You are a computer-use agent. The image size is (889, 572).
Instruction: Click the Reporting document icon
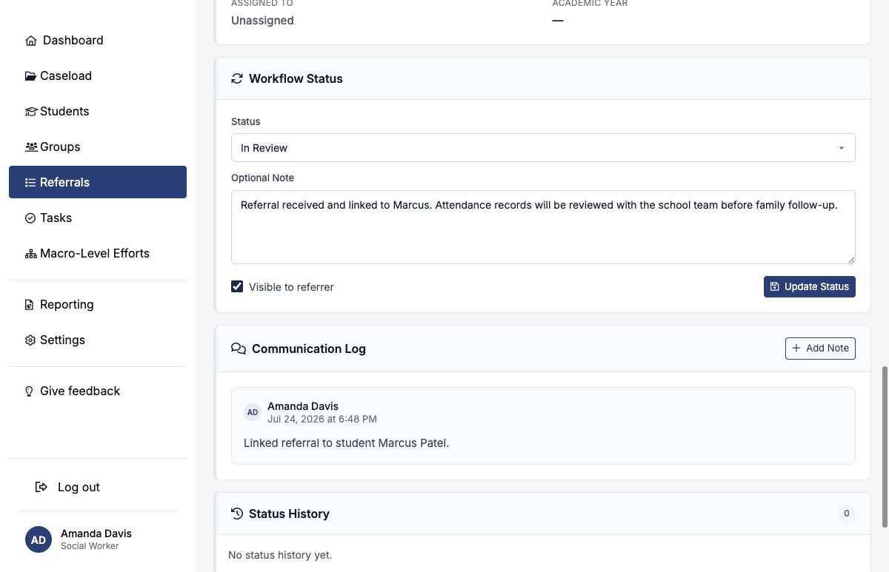[30, 305]
